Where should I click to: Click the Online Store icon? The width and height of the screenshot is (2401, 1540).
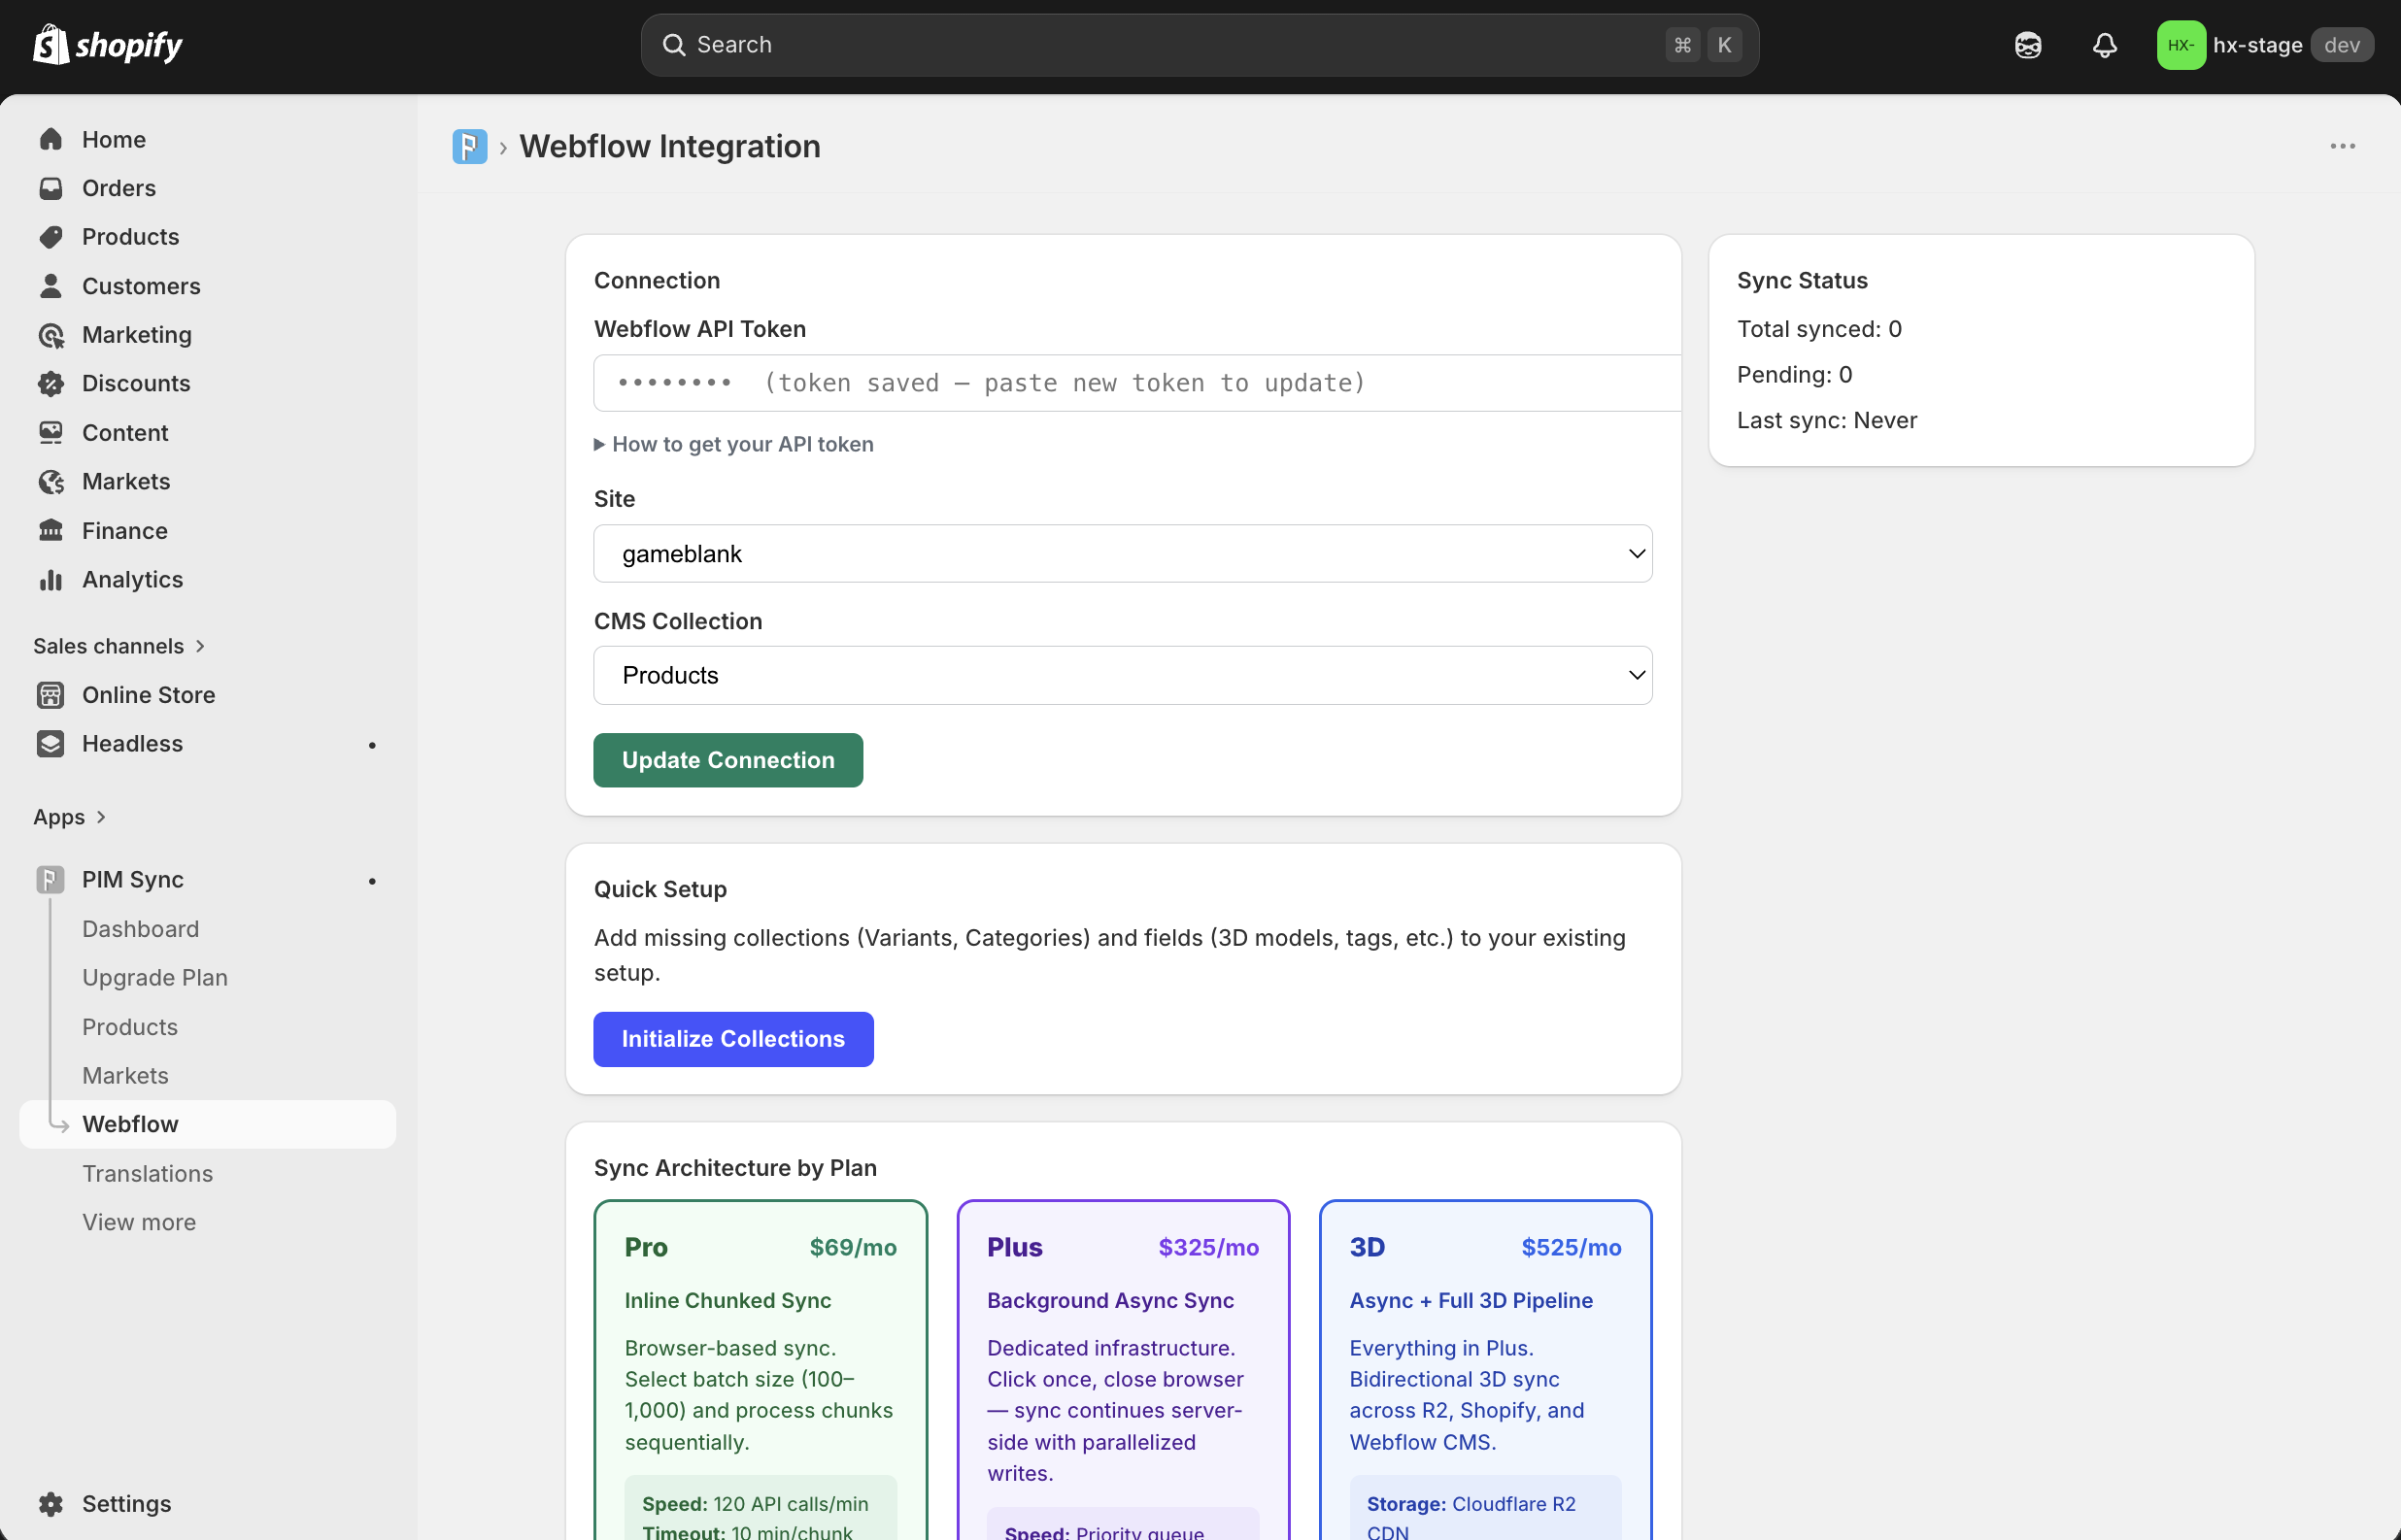point(51,695)
